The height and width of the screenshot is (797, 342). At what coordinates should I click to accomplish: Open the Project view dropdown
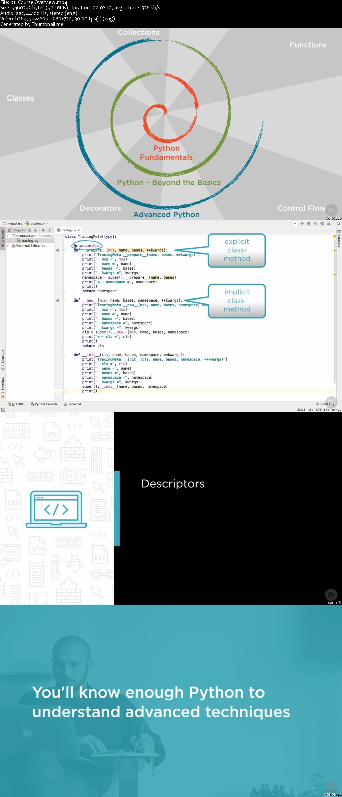17,230
